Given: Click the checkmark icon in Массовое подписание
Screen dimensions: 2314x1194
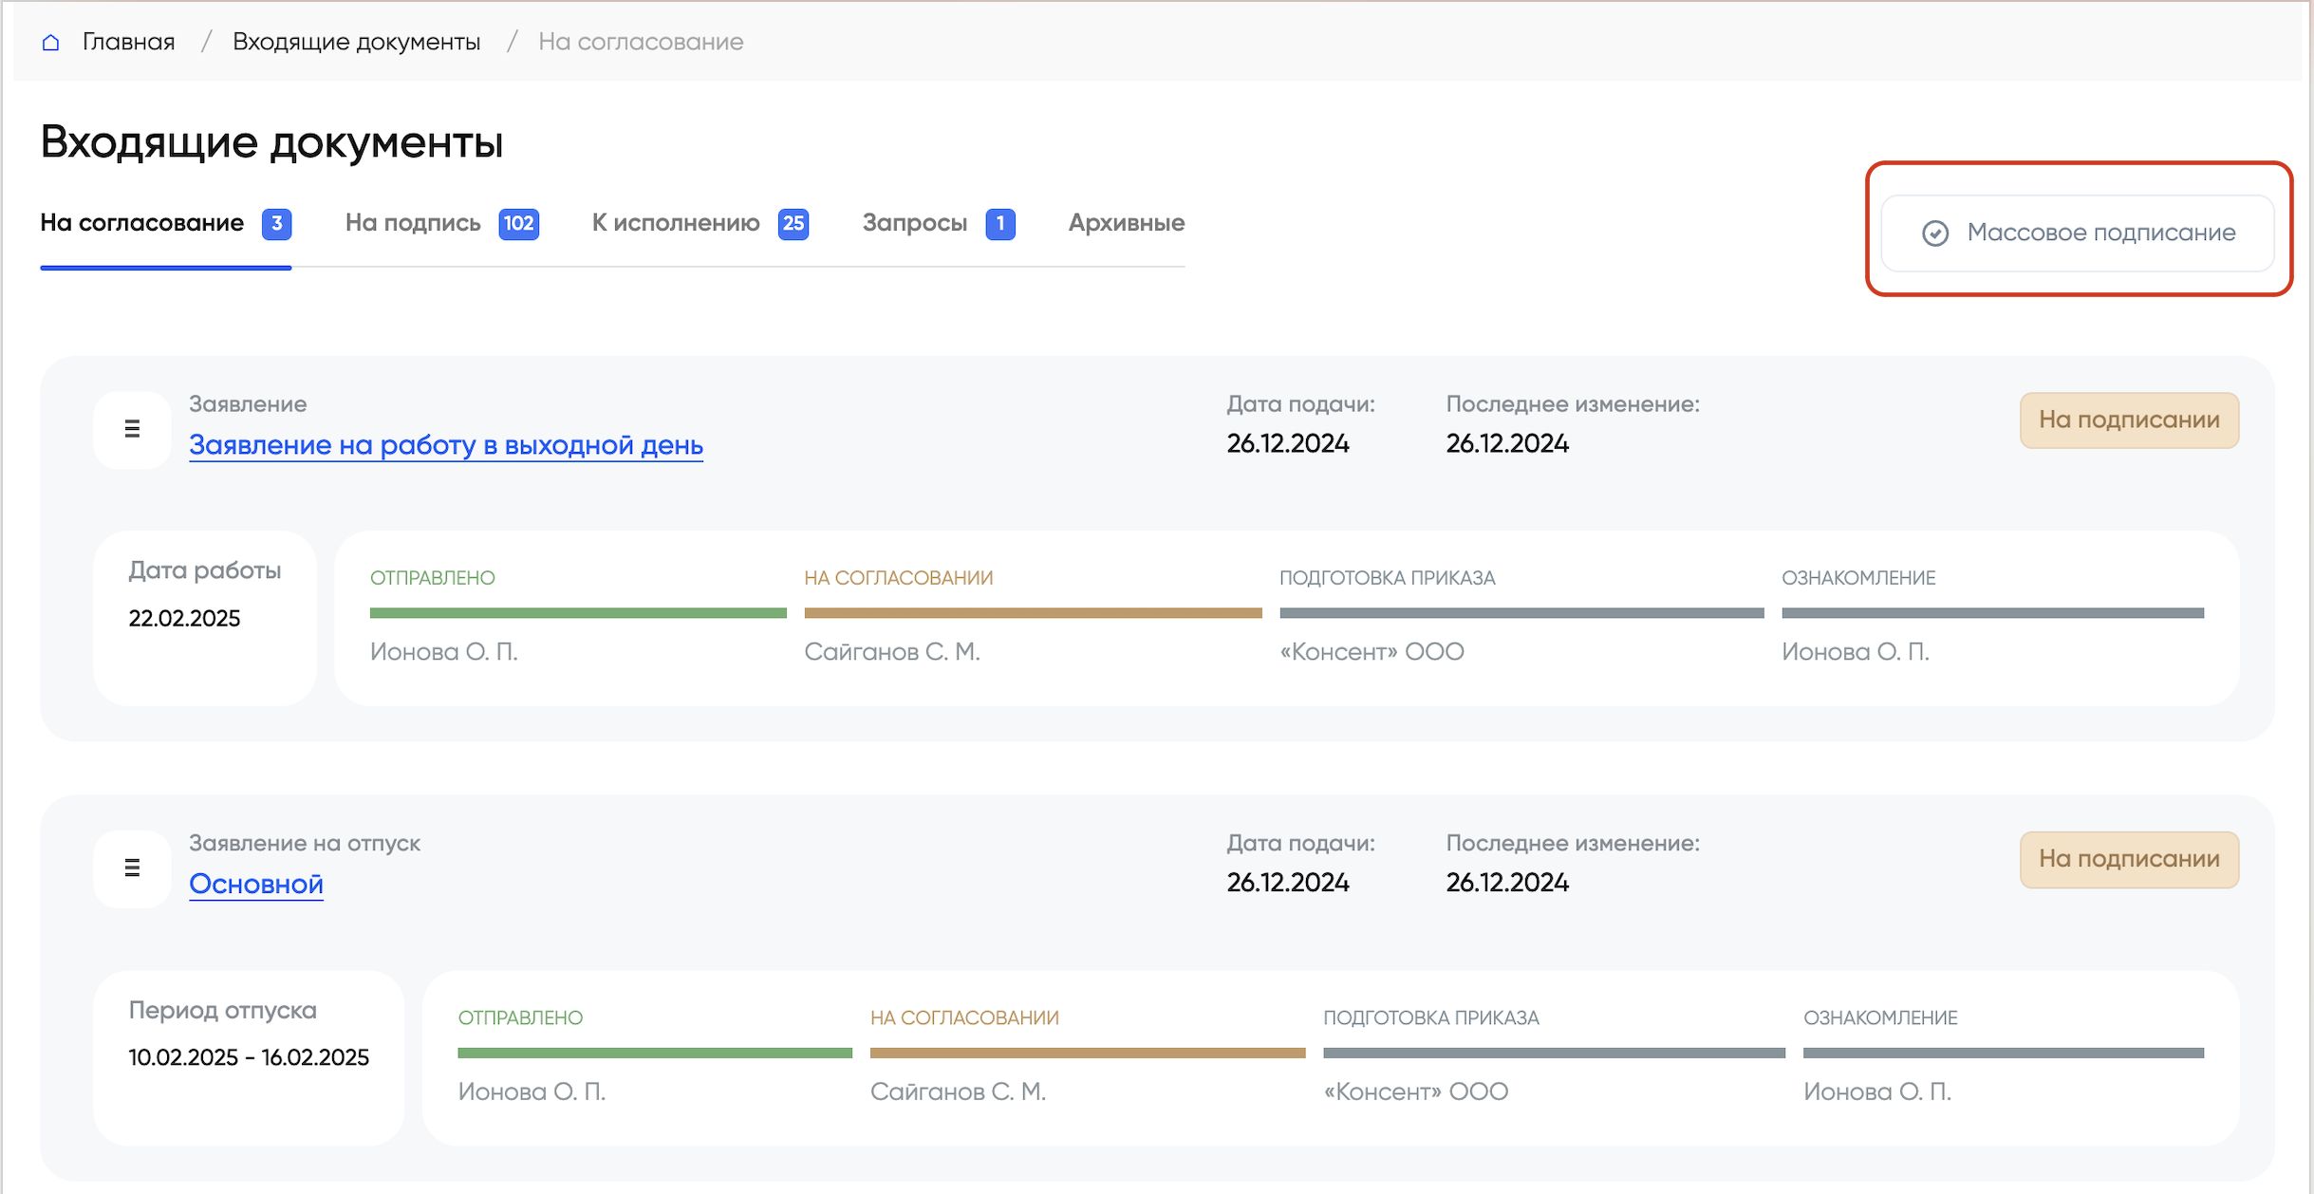Looking at the screenshot, I should [x=1934, y=233].
